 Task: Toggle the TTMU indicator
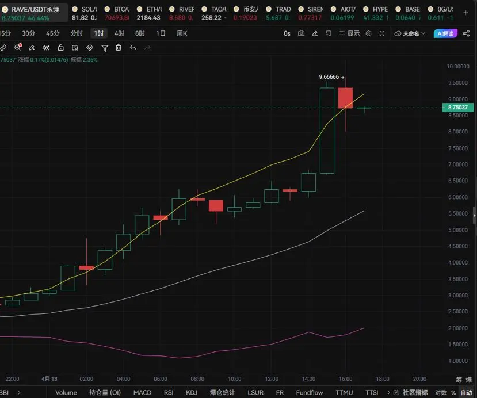click(x=344, y=392)
